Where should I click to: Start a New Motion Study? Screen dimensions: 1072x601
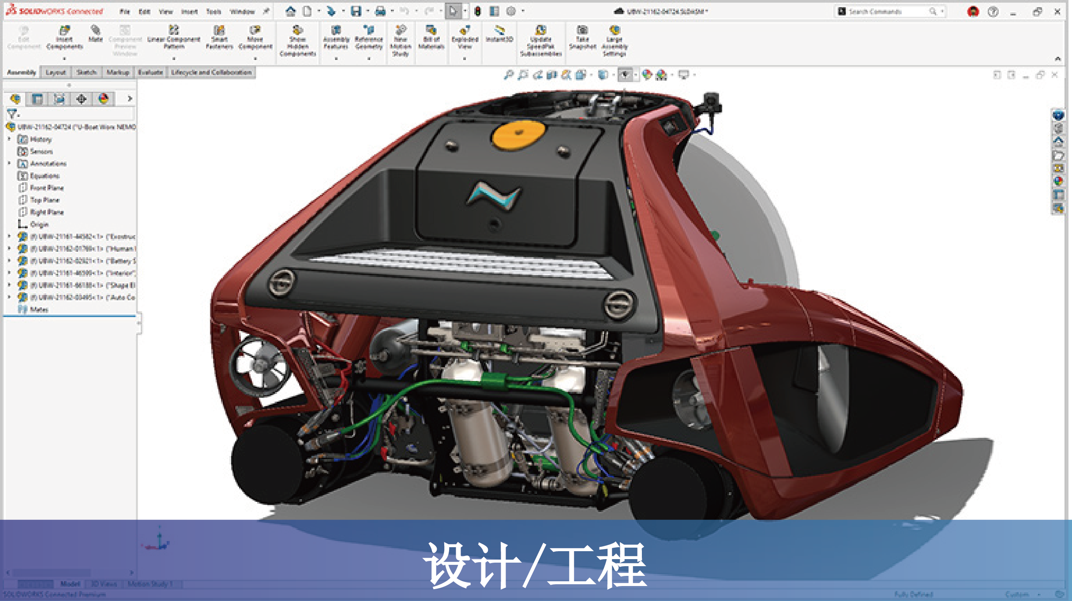[x=401, y=41]
